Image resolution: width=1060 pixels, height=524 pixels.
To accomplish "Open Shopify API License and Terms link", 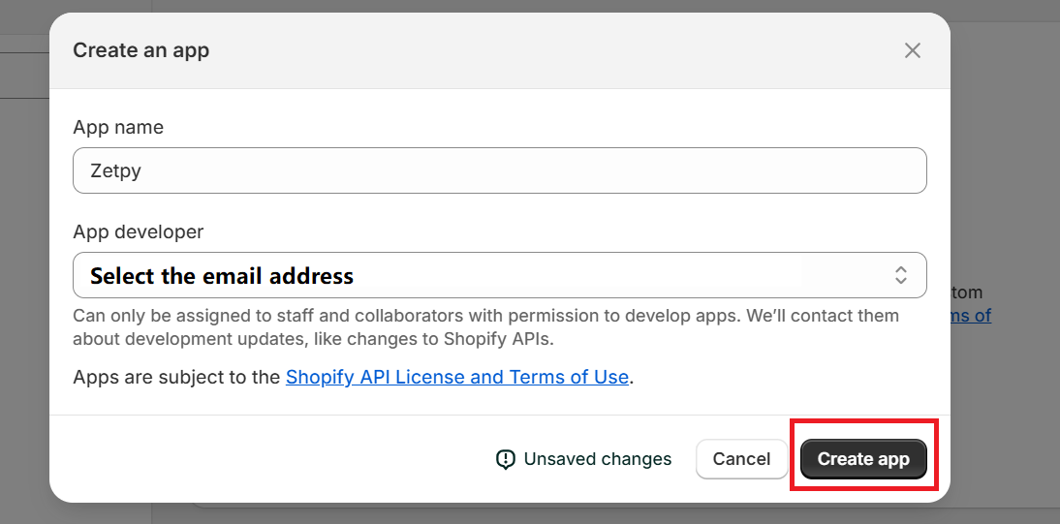I will click(456, 377).
